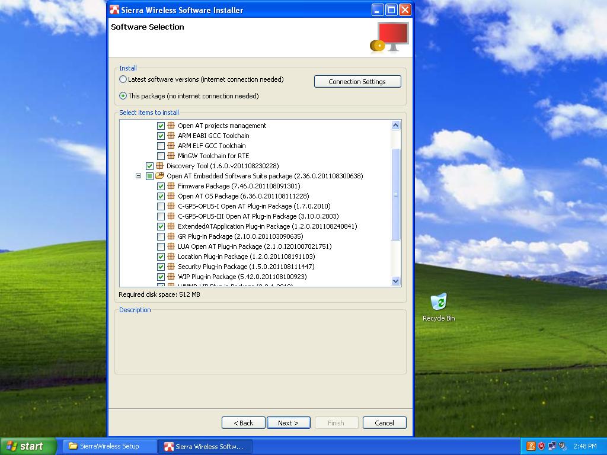Click package icon beside WIP Plug-in Package
Screen dimensions: 607x455
171,276
